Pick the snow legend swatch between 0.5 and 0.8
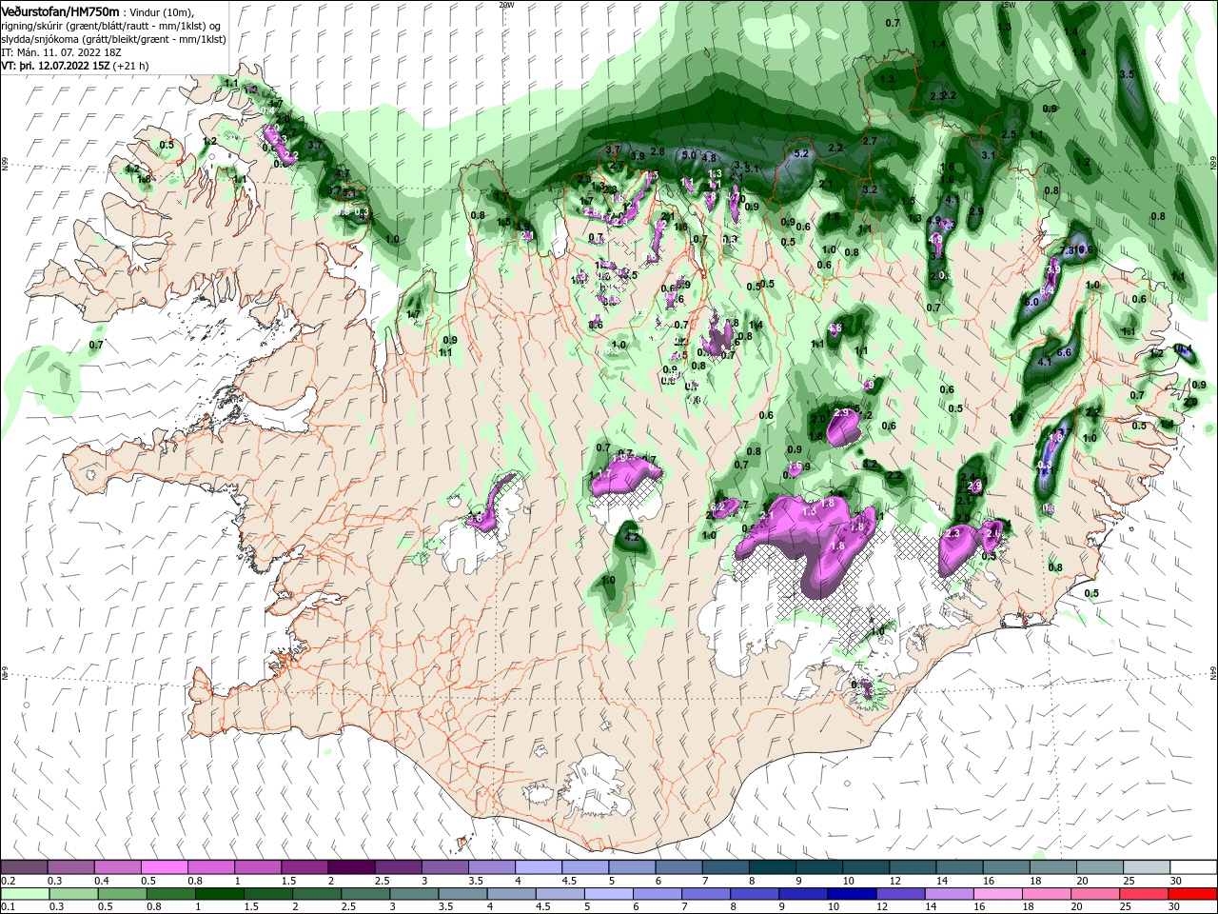The width and height of the screenshot is (1218, 914). coord(165,867)
